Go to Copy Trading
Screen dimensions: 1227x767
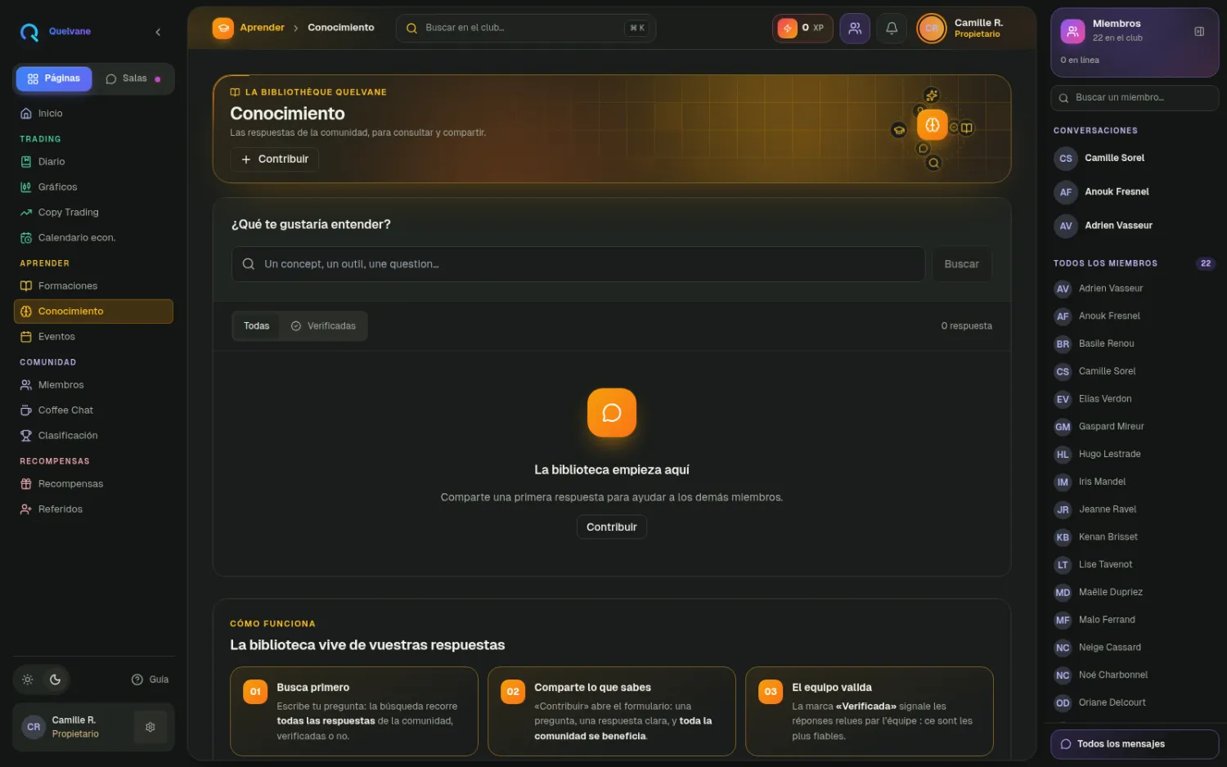coord(93,213)
